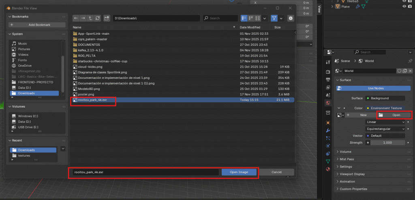415x200 pixels.
Task: Expand the Plane object in outliner
Action: point(332,6)
